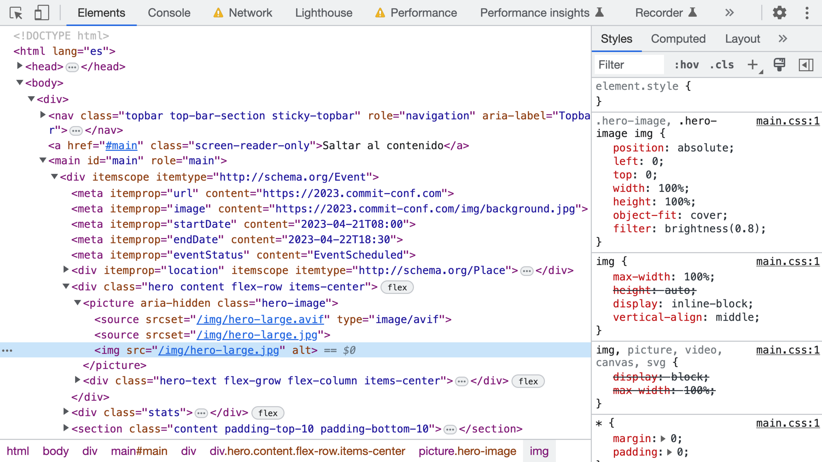Activate the inspect element picker icon
822x462 pixels.
tap(16, 13)
